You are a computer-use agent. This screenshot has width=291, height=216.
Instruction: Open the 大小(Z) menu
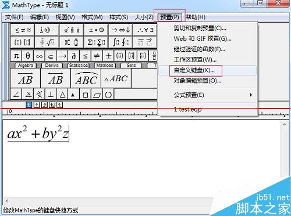(x=144, y=17)
